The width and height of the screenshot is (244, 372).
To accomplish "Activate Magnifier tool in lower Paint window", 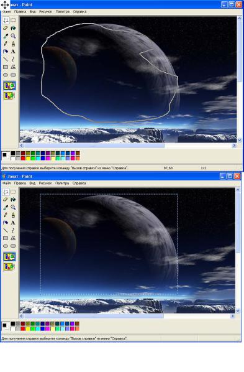I will coord(13,207).
